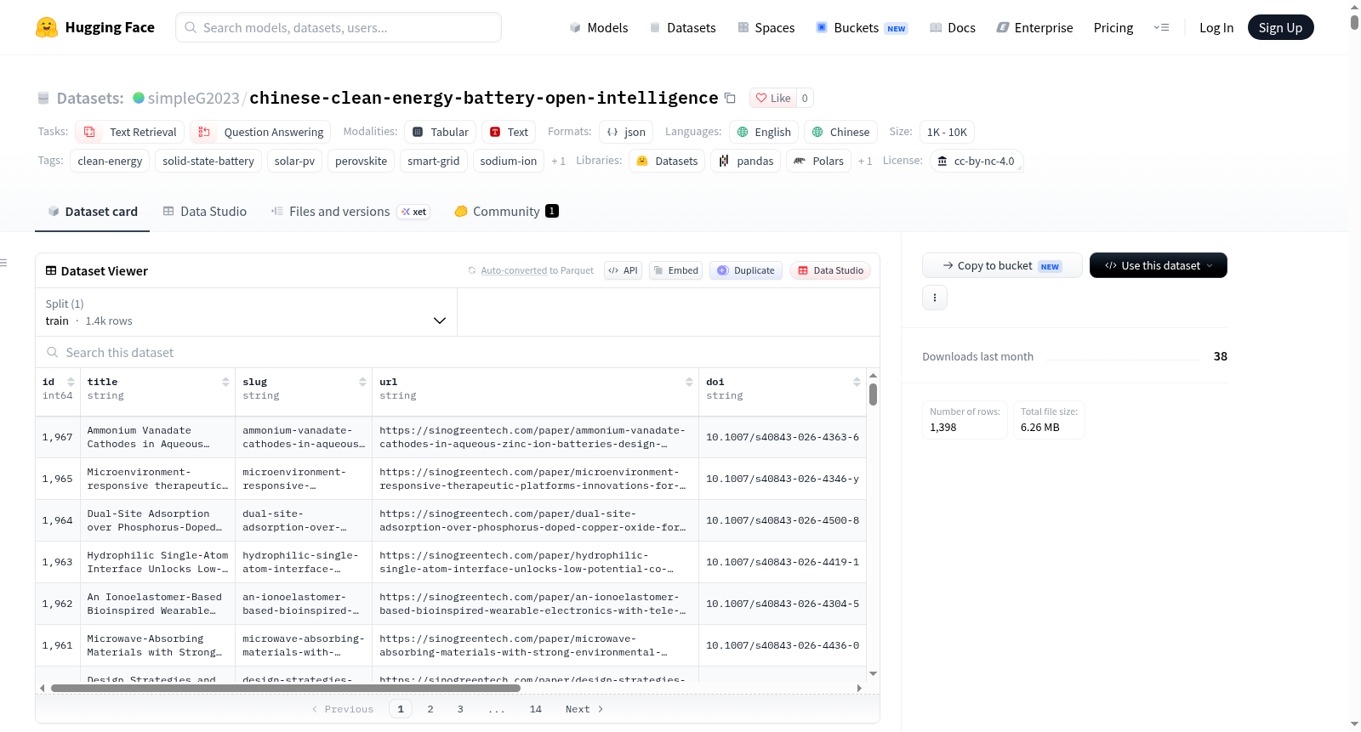Open Datasets in the top navigation
This screenshot has height=732, width=1361.
pos(682,27)
